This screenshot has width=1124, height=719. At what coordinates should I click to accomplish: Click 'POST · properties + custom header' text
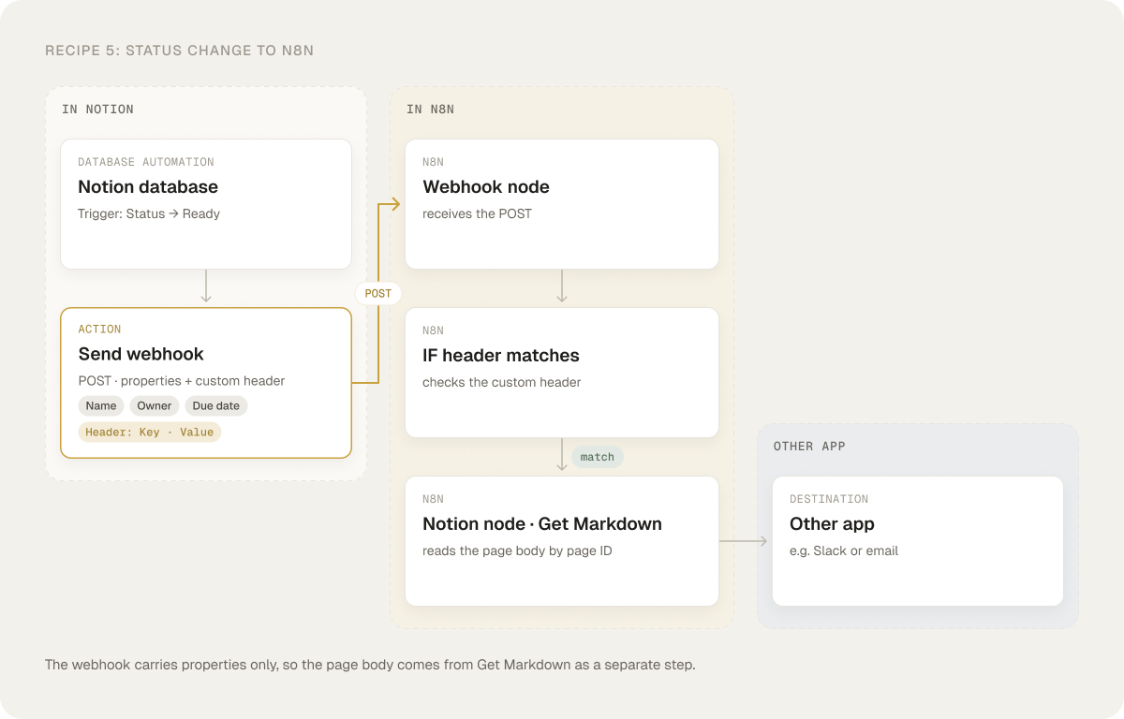182,381
